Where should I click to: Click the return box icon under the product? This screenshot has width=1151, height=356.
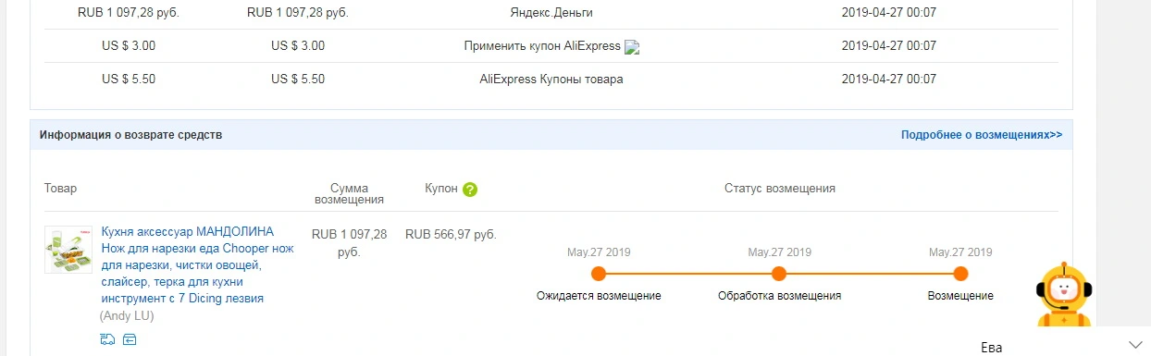(130, 339)
